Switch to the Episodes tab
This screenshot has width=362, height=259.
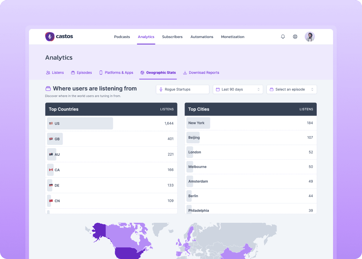(81, 72)
